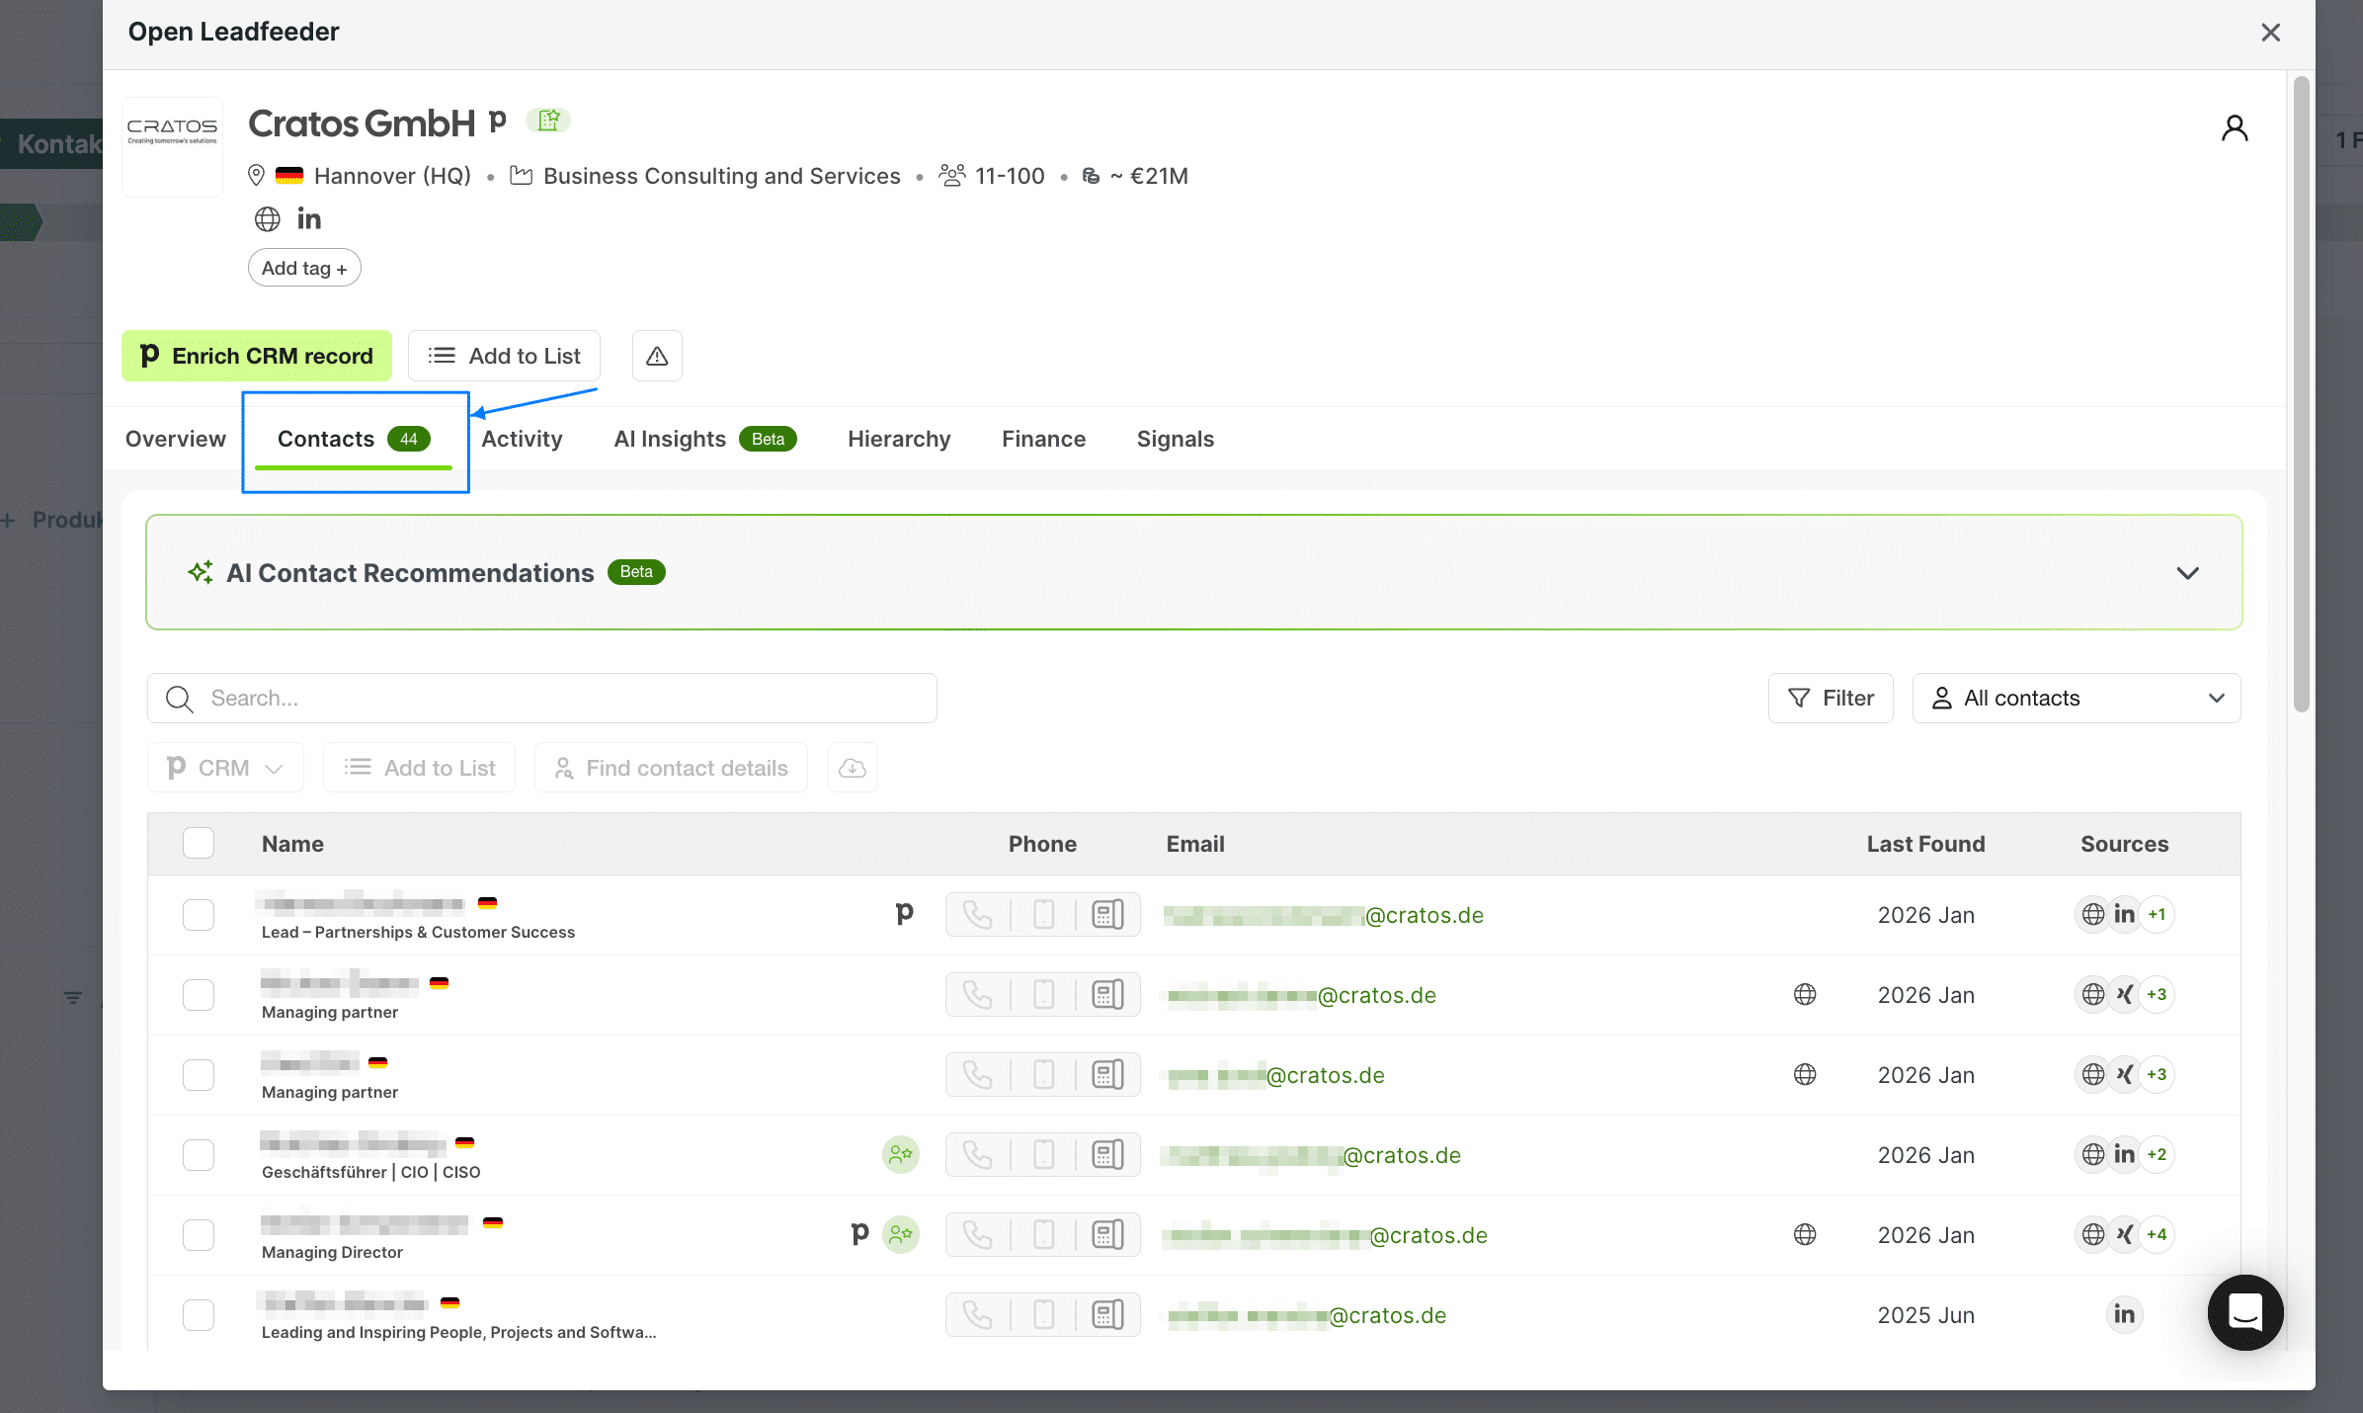Image resolution: width=2363 pixels, height=1413 pixels.
Task: Click the Email column header
Action: [x=1195, y=844]
